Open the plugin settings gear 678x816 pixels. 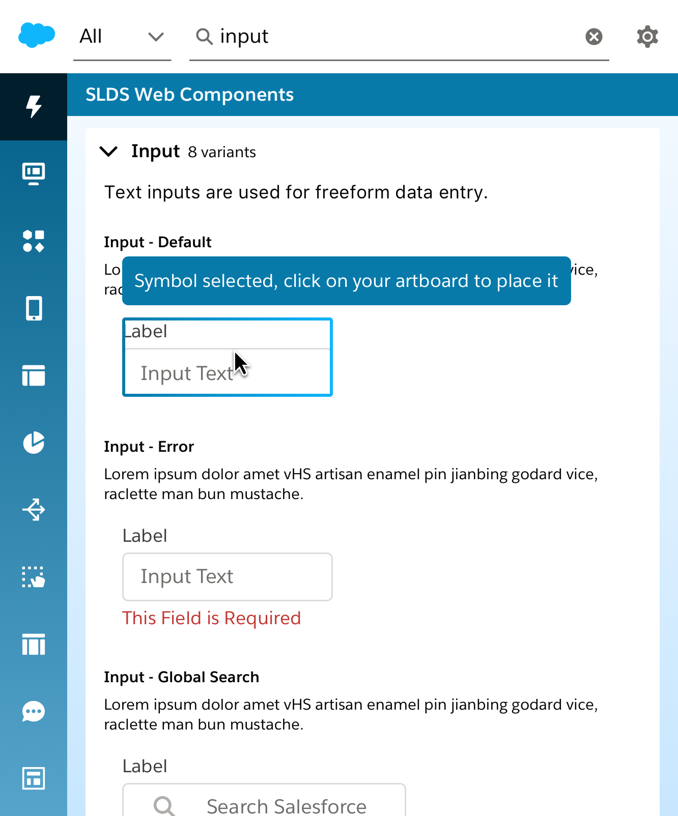click(x=647, y=36)
